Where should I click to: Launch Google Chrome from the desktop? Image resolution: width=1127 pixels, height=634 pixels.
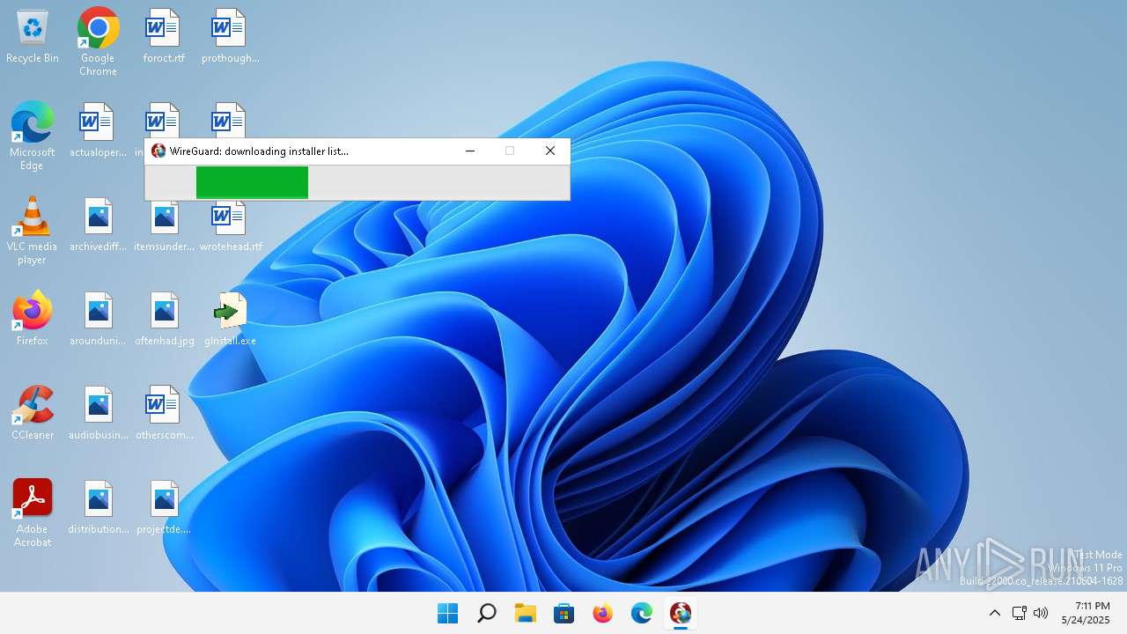pyautogui.click(x=98, y=41)
